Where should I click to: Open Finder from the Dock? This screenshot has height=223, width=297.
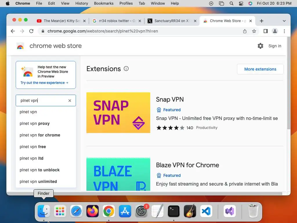44,211
